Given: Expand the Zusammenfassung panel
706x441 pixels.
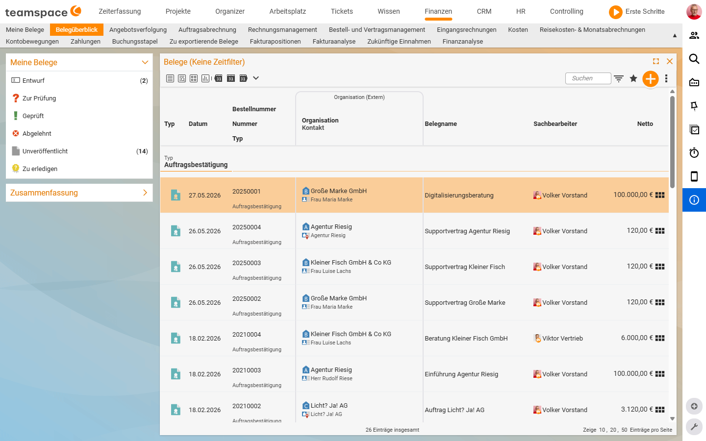Looking at the screenshot, I should (145, 193).
